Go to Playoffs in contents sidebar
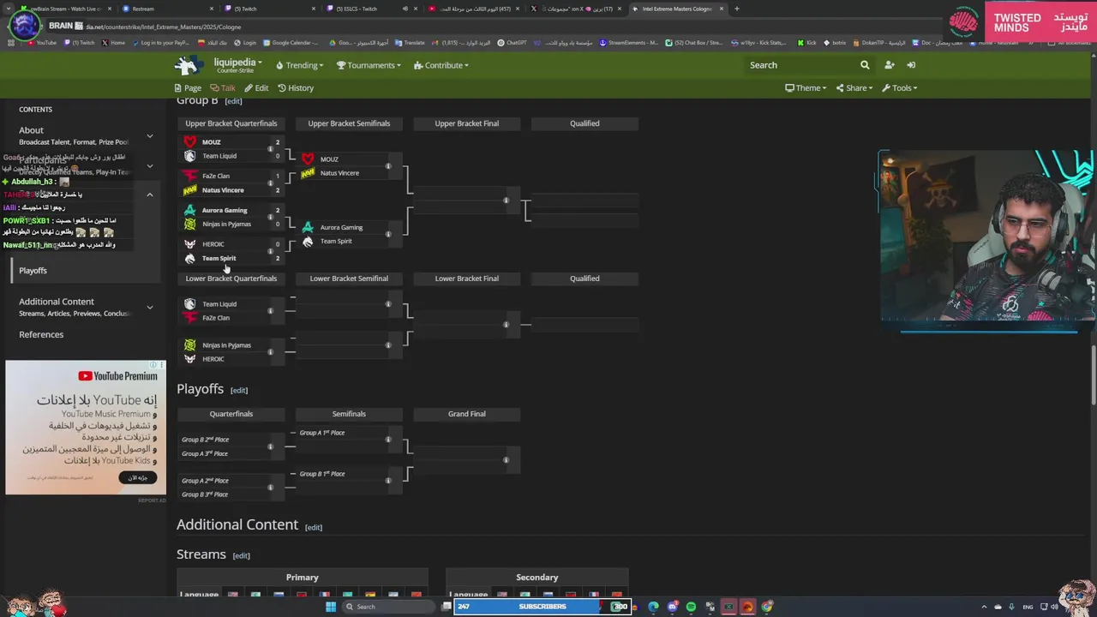1097x617 pixels. click(33, 271)
